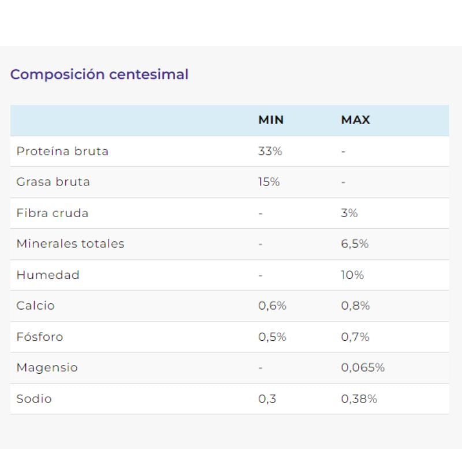Select the Fibra cruda row label
Viewport: 462px width, 462px height.
coord(53,213)
